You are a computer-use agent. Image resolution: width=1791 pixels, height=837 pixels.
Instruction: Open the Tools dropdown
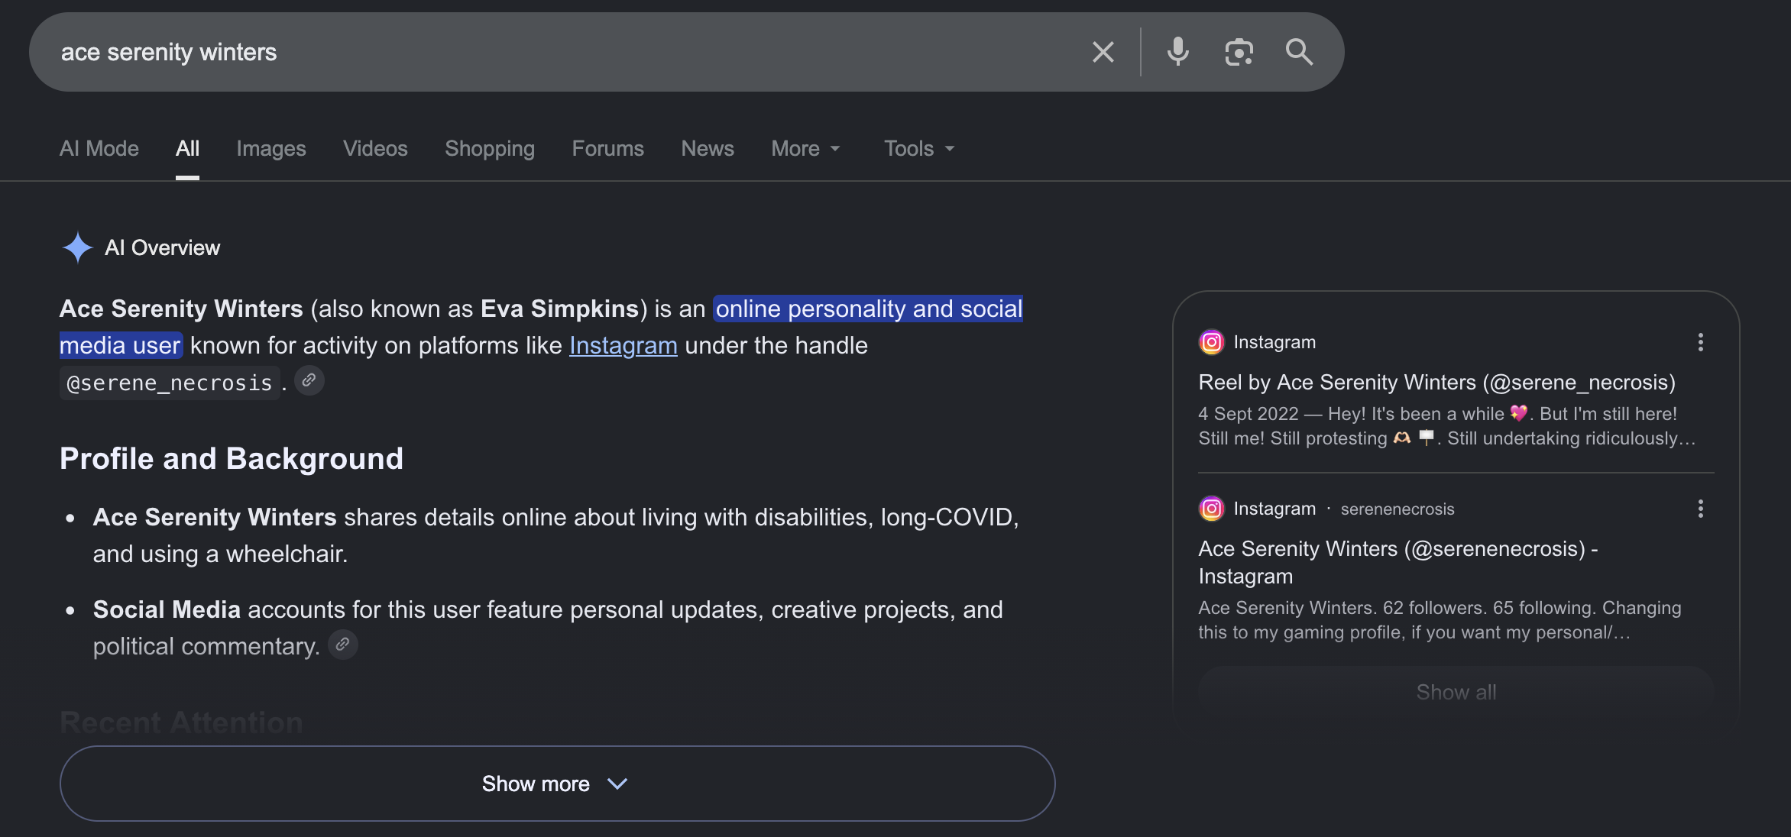pos(919,148)
